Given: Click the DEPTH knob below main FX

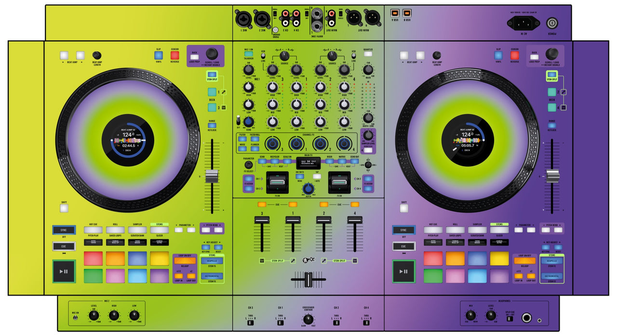Looking at the screenshot, I should point(308,189).
